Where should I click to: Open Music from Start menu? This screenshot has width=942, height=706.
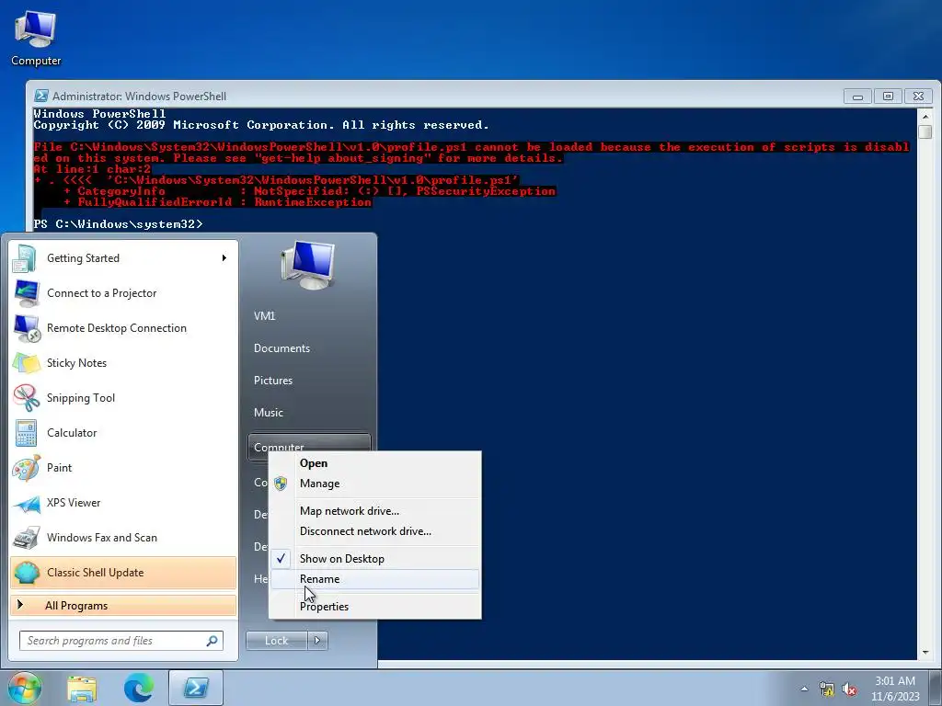coord(268,413)
